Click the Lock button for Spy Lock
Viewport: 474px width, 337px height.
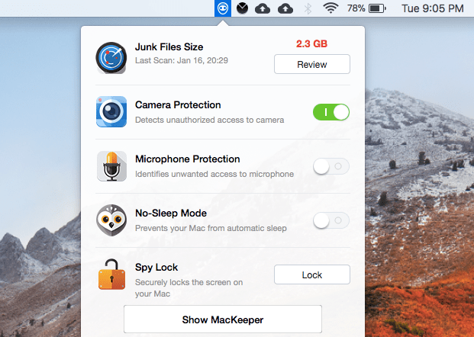coord(311,274)
